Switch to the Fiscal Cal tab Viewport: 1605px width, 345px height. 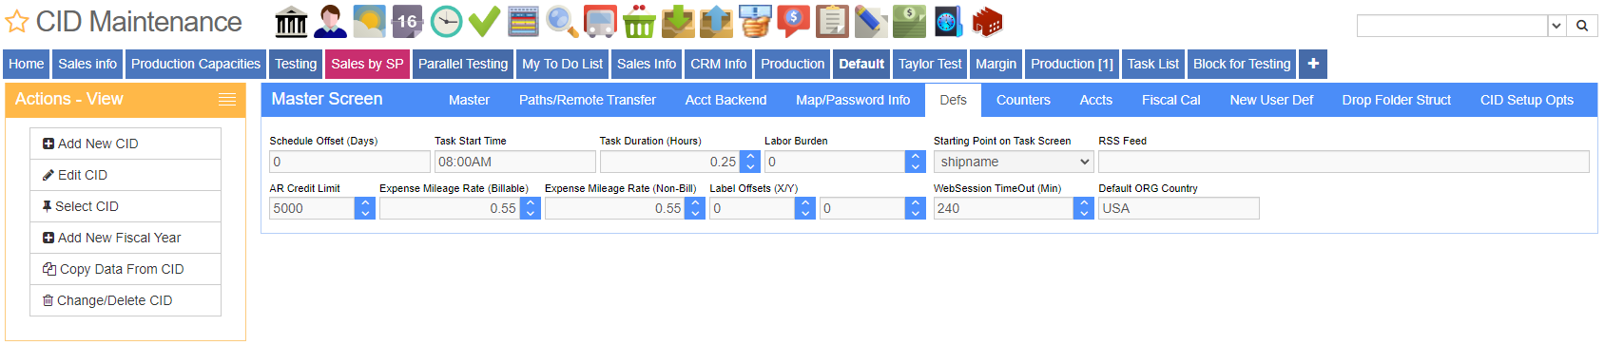click(1170, 100)
